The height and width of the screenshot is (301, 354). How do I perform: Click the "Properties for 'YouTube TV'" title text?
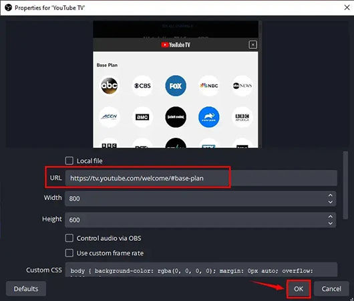(x=50, y=7)
